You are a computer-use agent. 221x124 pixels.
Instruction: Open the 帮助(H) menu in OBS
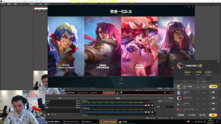(47, 4)
